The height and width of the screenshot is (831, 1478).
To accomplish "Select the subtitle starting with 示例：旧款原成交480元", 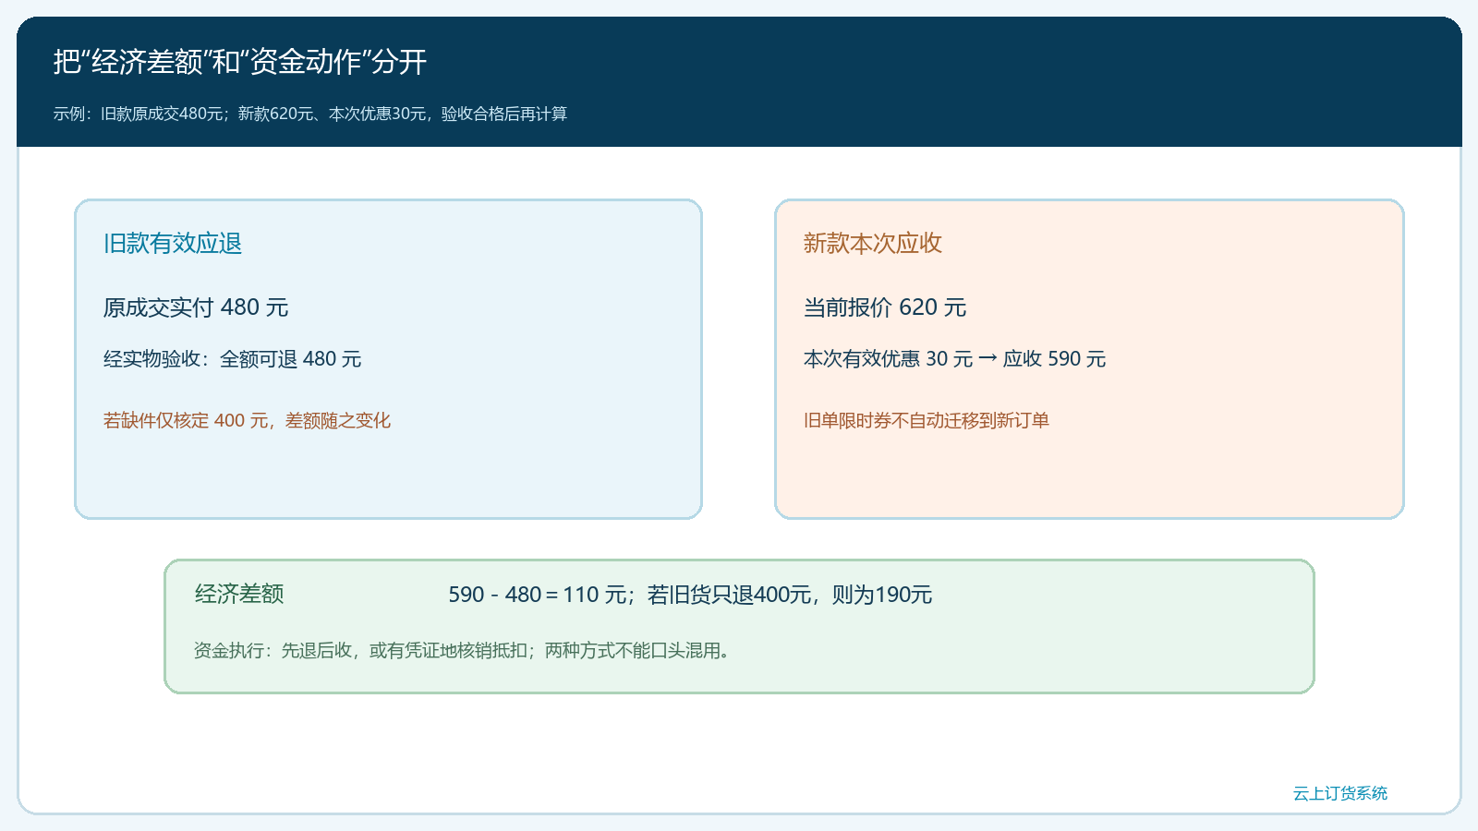I will pos(310,114).
